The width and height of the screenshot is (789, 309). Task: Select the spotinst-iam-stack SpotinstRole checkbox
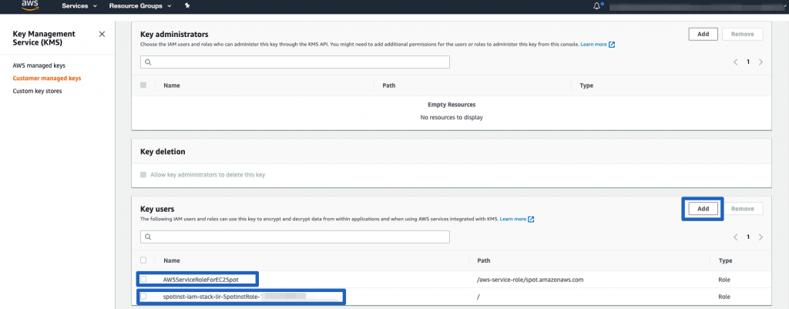coord(143,296)
